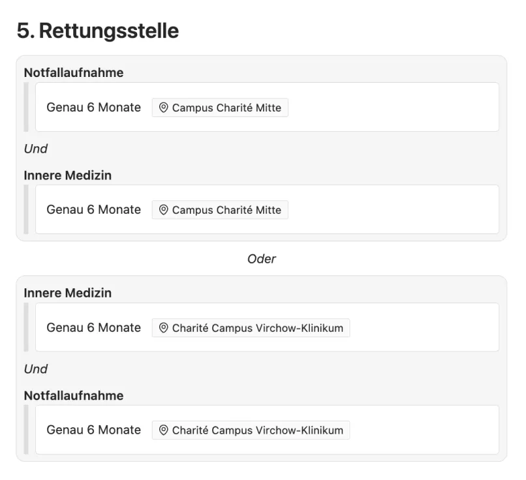Click the pin icon in Notfallaufnahme's Virchow-Klinikum tag

coord(163,430)
